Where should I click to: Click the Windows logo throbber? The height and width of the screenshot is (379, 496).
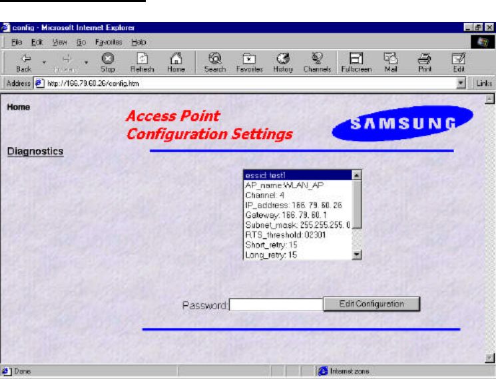coord(483,42)
